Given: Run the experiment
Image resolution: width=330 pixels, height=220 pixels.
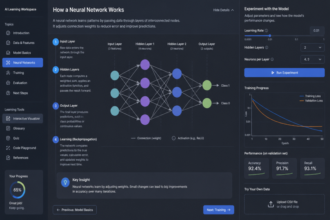Looking at the screenshot, I should [x=284, y=72].
